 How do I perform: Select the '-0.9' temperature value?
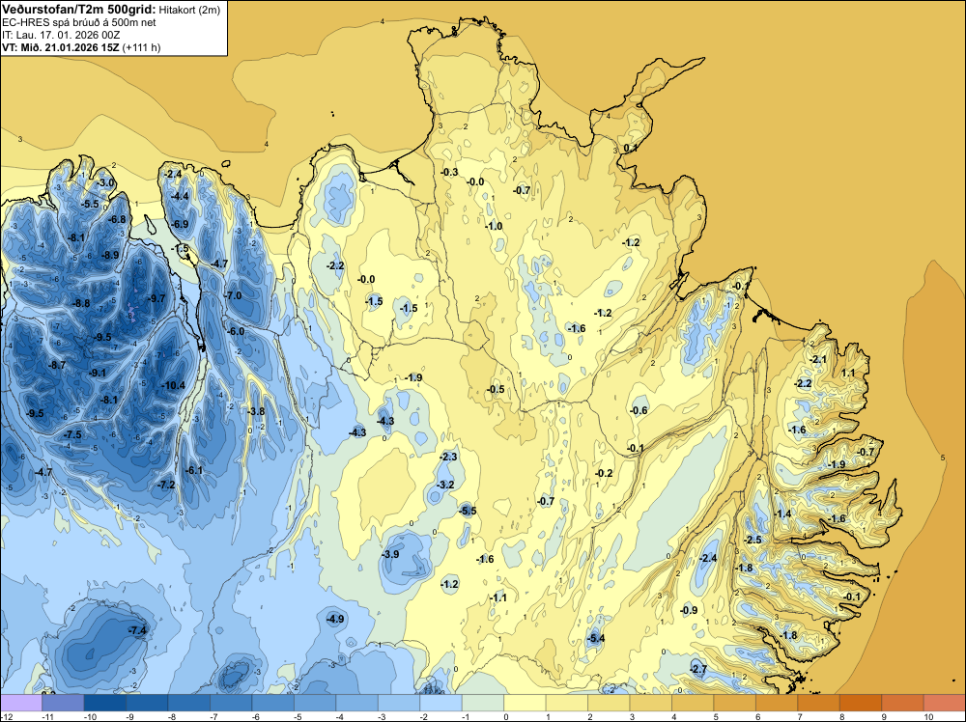689,610
